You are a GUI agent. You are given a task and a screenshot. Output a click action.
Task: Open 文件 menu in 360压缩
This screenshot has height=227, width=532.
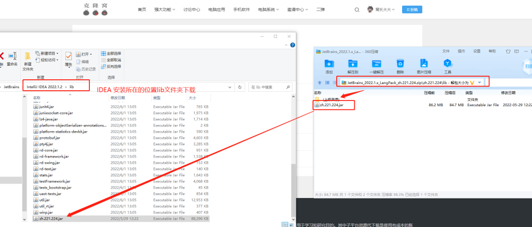pos(446,51)
